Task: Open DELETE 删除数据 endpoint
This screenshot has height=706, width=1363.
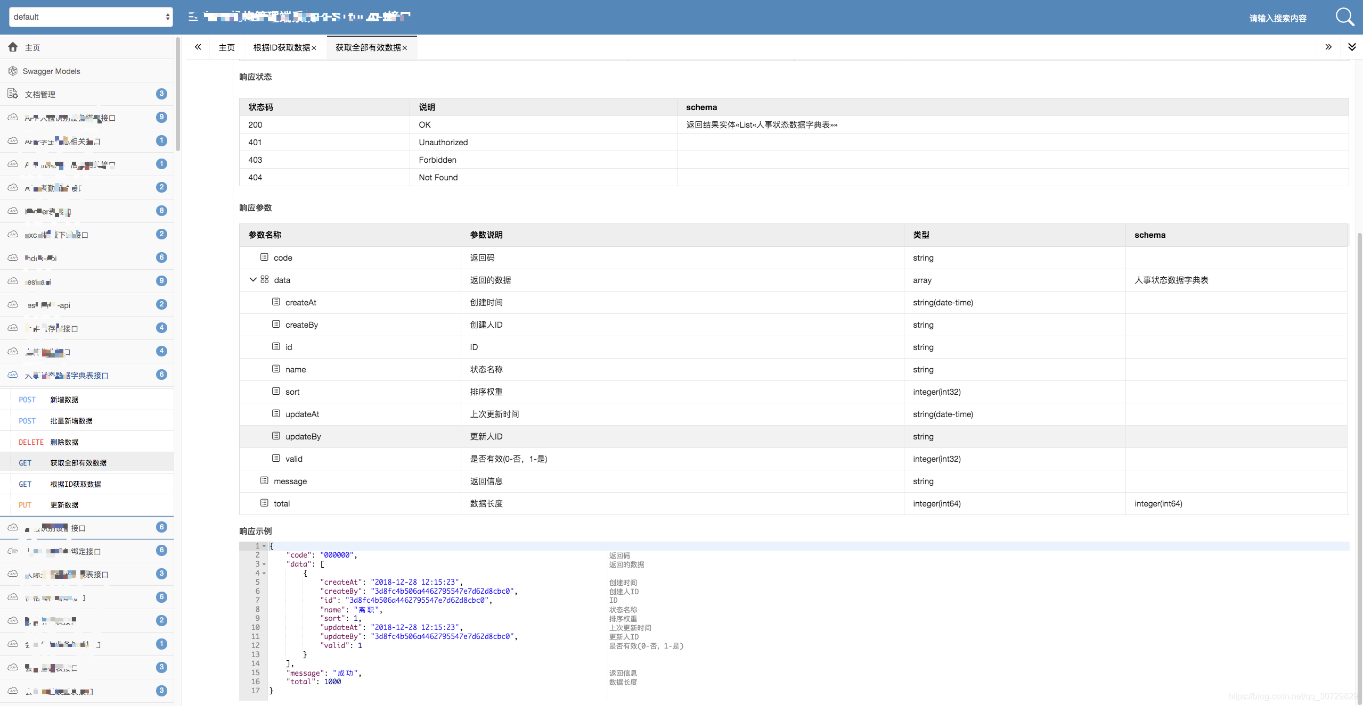Action: tap(64, 442)
